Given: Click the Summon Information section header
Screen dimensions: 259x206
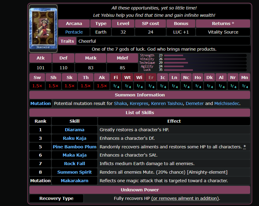Looking at the screenshot, I should tap(140, 95).
